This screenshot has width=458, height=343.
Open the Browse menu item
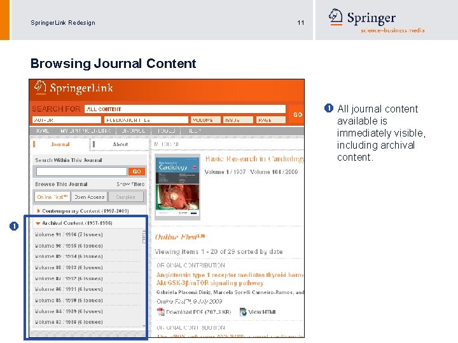pos(134,131)
